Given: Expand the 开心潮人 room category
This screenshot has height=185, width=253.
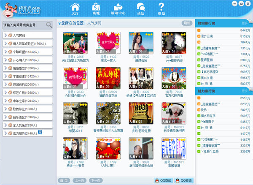Looking at the screenshot, I should pos(5,60).
